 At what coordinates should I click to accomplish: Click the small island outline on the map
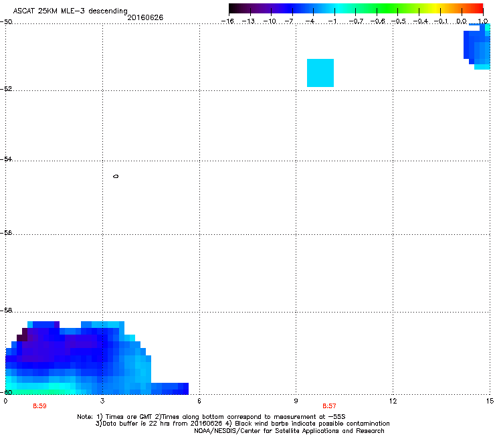[x=116, y=176]
